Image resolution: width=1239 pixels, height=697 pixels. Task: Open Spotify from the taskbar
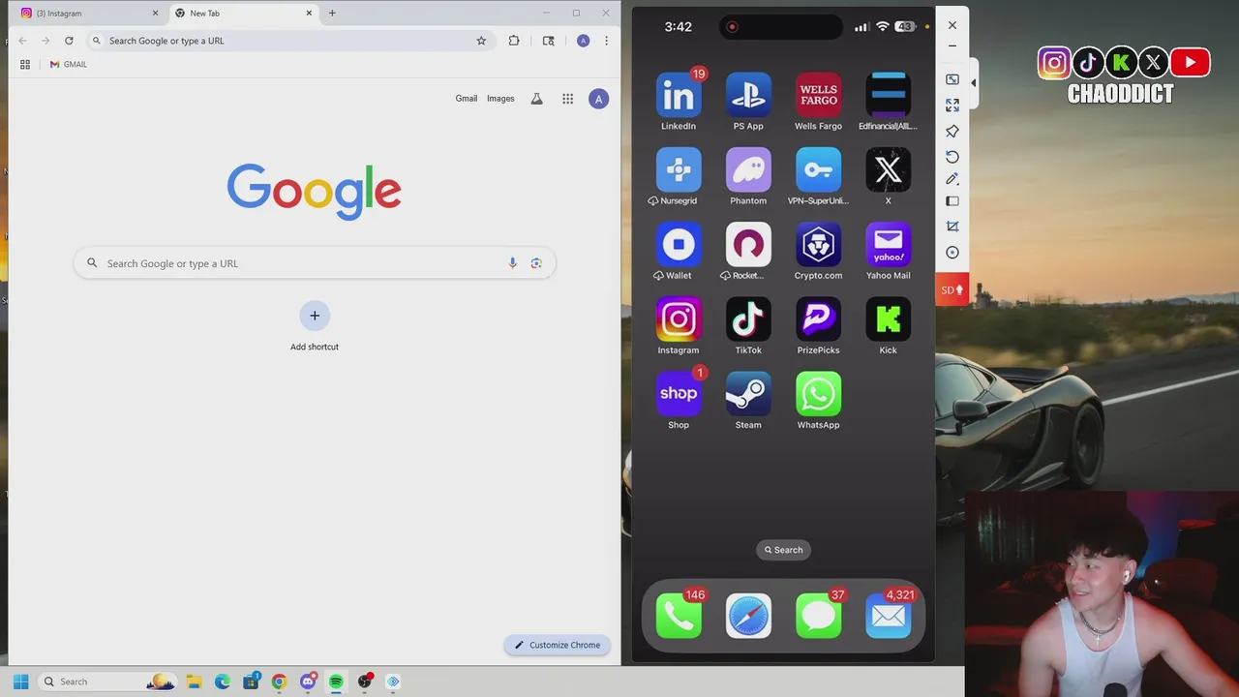tap(336, 682)
